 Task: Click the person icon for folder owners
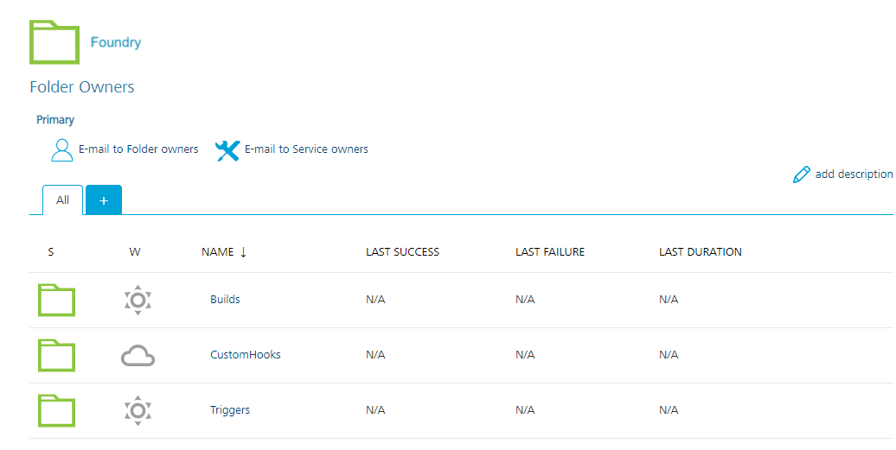tap(62, 150)
